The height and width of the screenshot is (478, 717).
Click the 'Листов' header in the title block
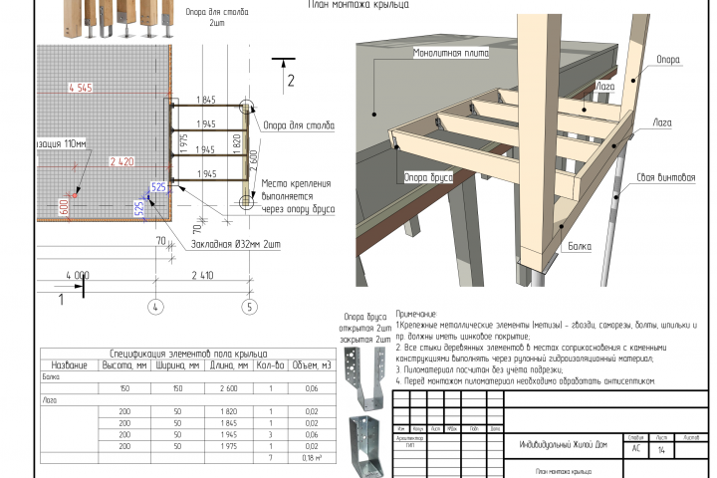point(691,437)
